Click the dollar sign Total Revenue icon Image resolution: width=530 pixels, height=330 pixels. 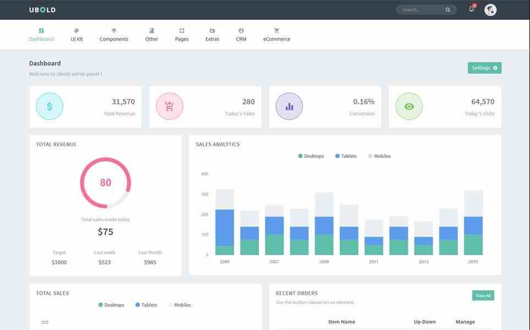click(49, 107)
